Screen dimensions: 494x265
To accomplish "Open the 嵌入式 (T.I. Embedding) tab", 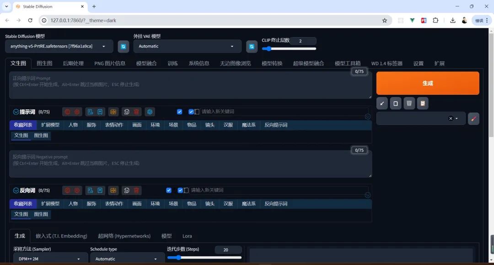I will click(61, 236).
